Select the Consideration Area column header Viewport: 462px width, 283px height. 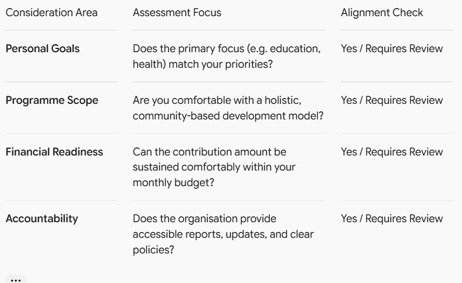tap(52, 13)
